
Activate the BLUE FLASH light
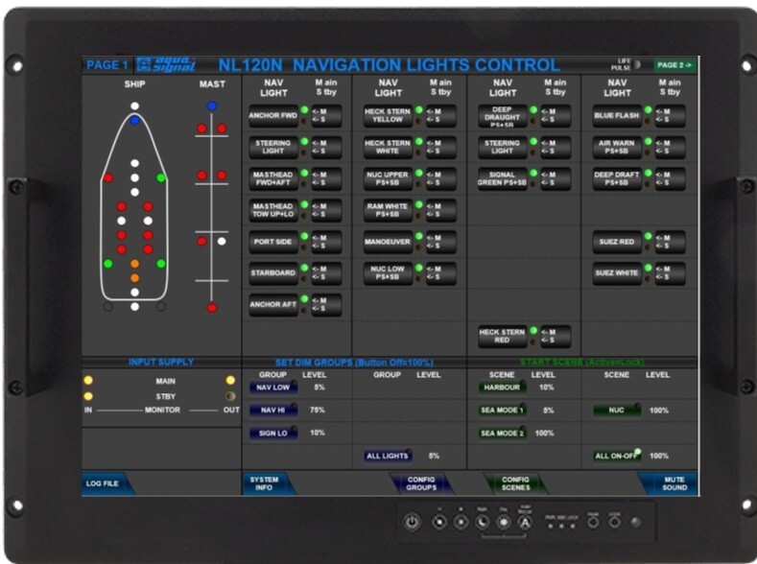click(x=617, y=116)
